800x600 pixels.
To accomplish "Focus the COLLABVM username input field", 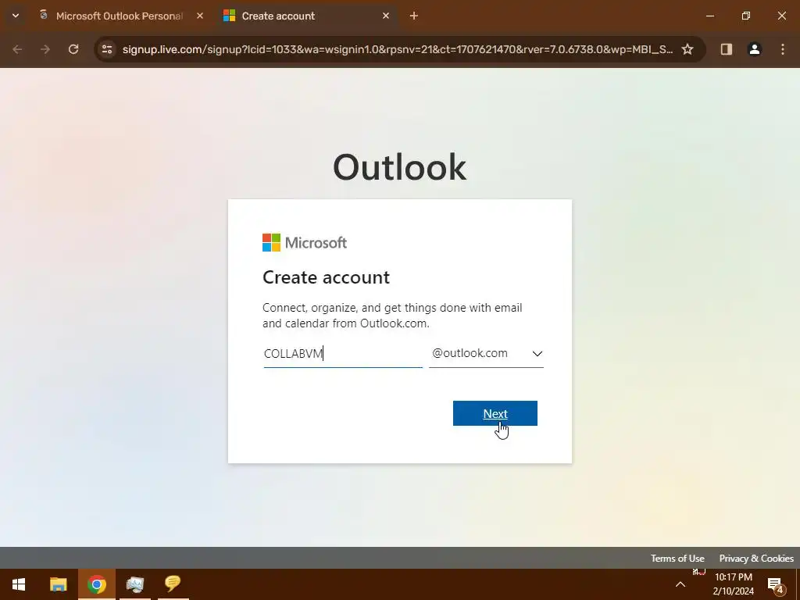I will click(x=343, y=354).
